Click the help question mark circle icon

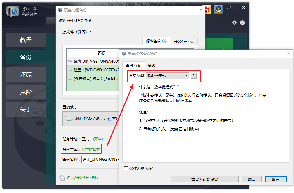click(x=243, y=23)
